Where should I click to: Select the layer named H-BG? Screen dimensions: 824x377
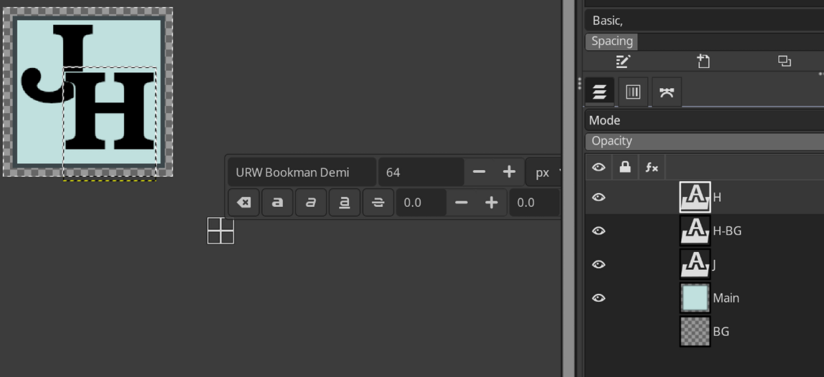(x=727, y=231)
